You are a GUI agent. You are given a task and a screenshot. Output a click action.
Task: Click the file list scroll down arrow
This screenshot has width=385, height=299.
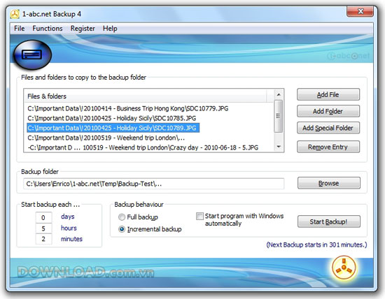click(x=279, y=147)
